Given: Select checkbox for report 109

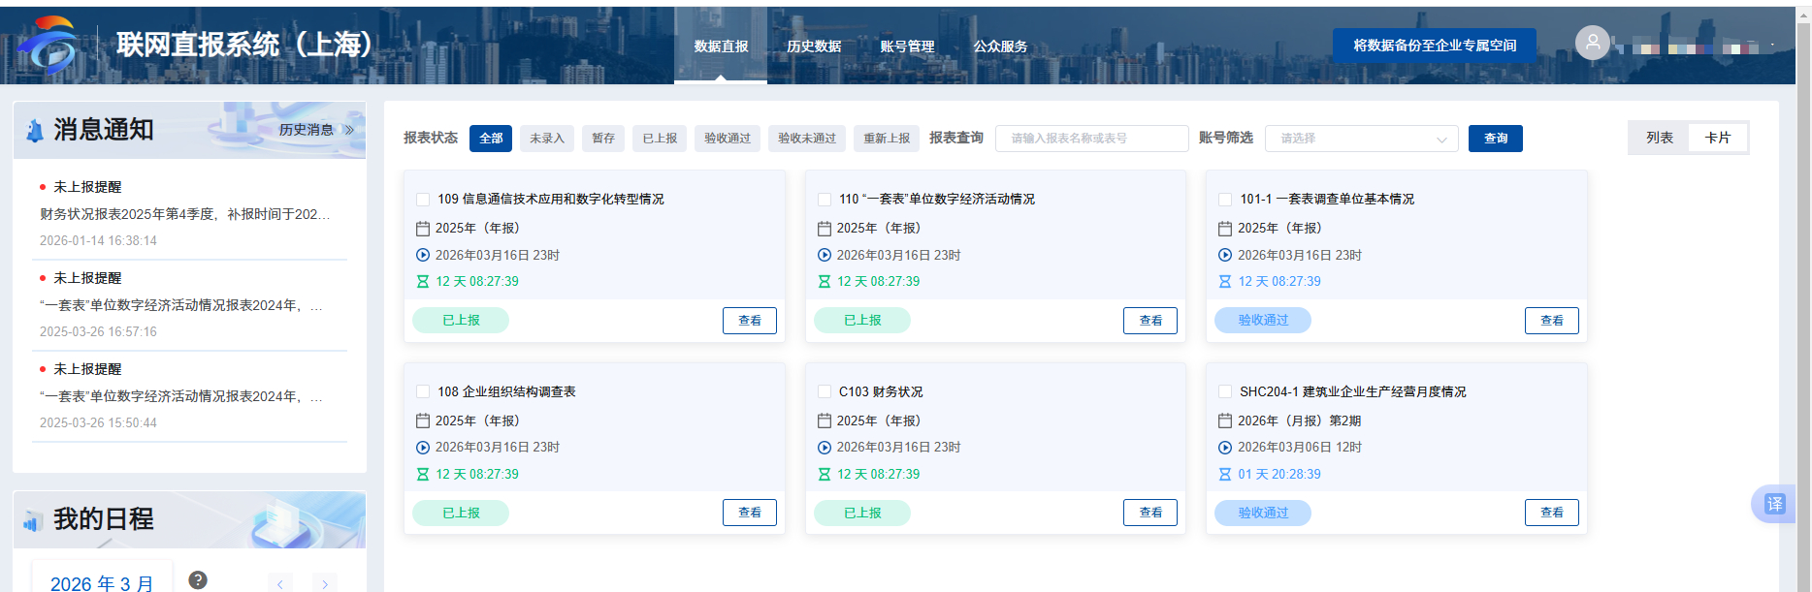Looking at the screenshot, I should coord(423,200).
